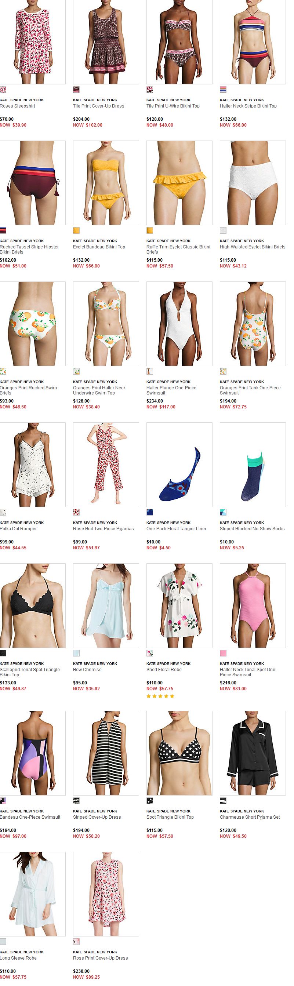Image resolution: width=294 pixels, height=986 pixels.
Task: Choose pink swatch for Halter Neck Tonal Spot Swimsuit
Action: [223, 653]
